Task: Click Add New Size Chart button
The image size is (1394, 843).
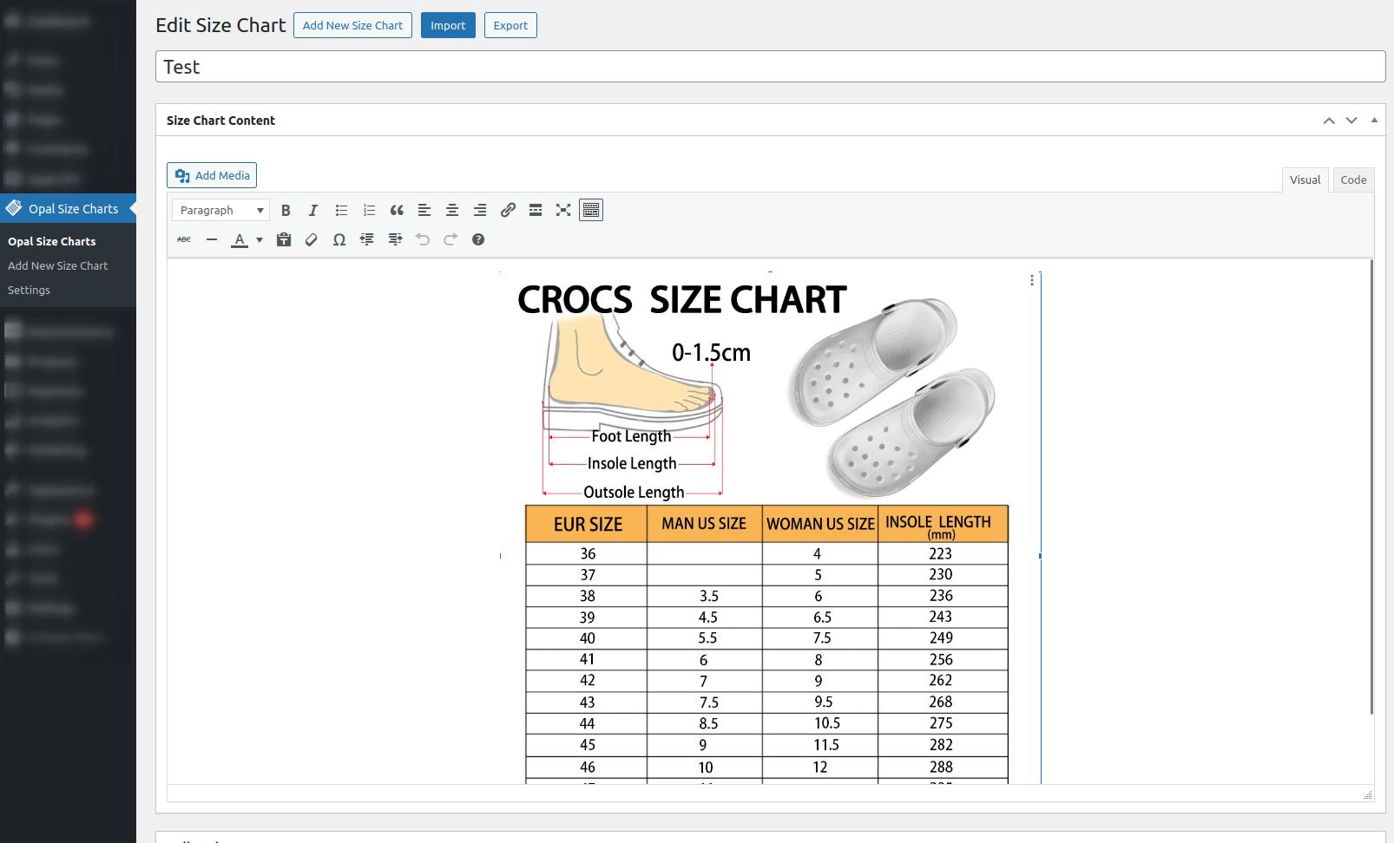Action: [x=352, y=25]
